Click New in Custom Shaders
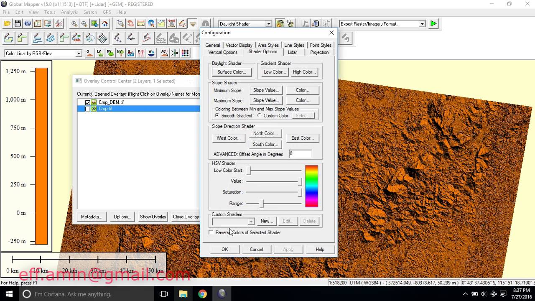The width and height of the screenshot is (535, 301). coord(267,221)
